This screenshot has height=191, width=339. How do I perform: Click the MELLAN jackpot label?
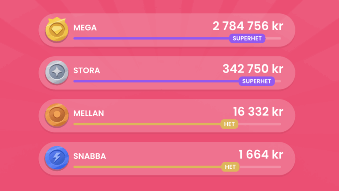pyautogui.click(x=89, y=114)
